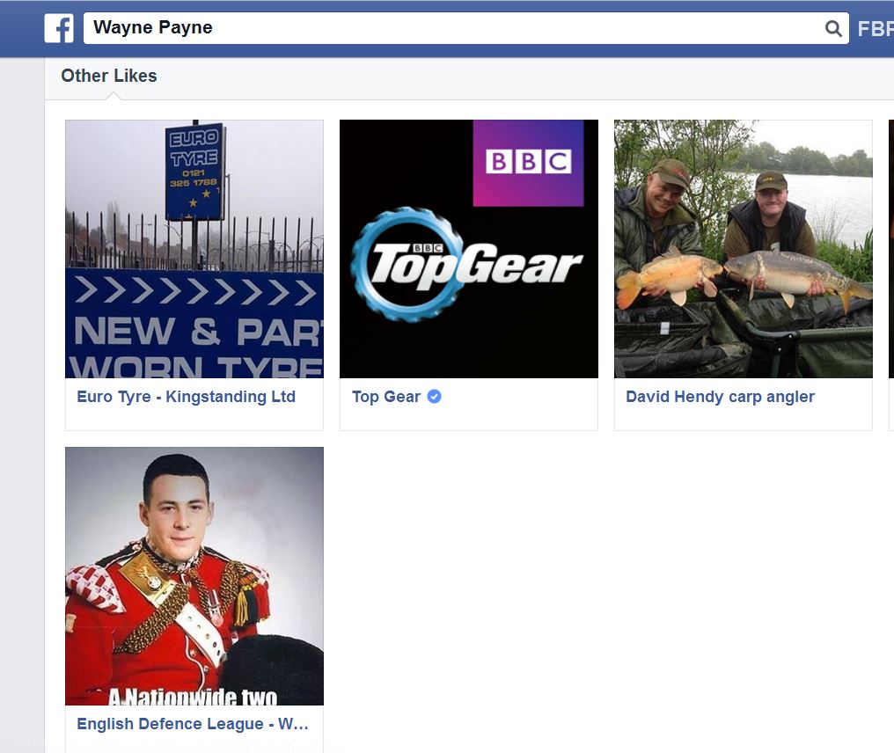Select the 'Other Likes' section header
This screenshot has width=894, height=753.
point(109,77)
